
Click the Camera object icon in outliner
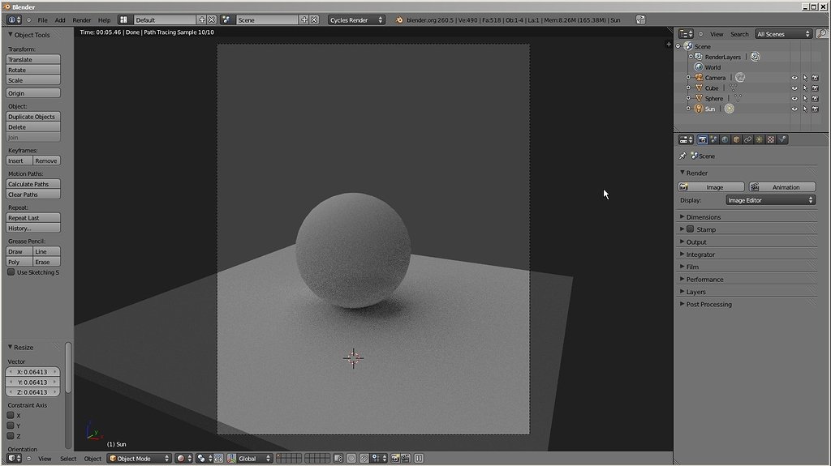click(699, 77)
